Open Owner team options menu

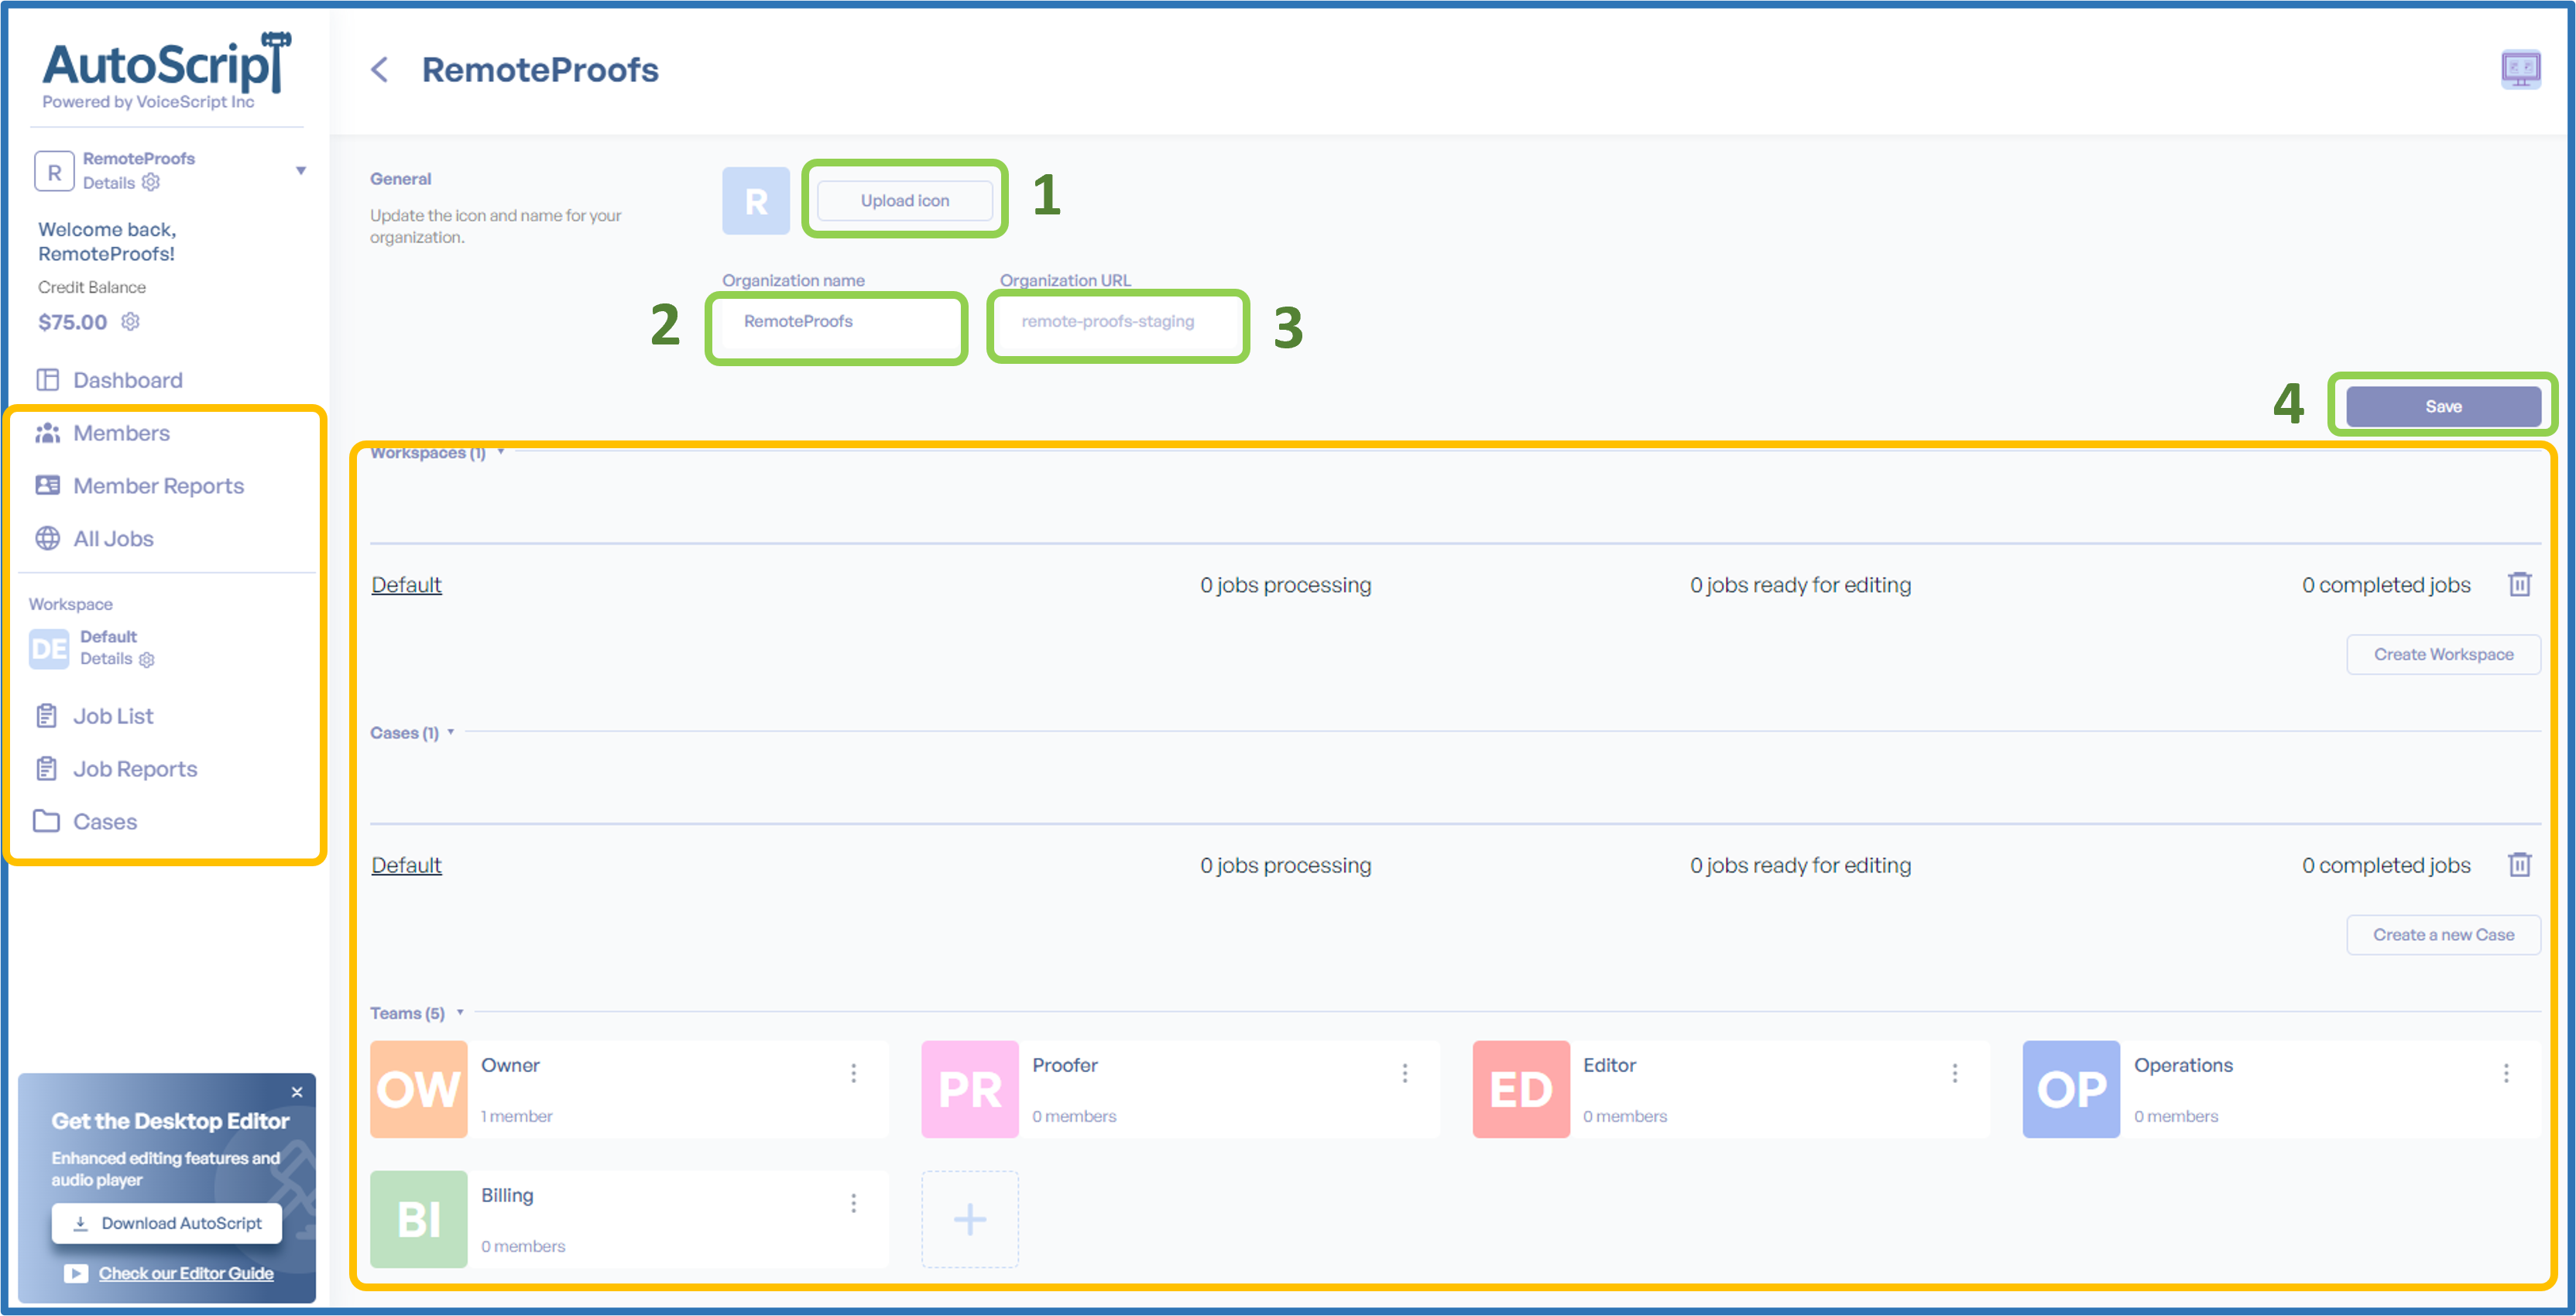click(853, 1073)
